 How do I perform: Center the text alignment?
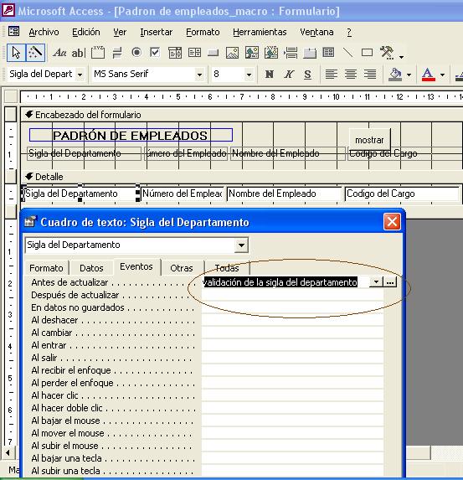[x=350, y=74]
